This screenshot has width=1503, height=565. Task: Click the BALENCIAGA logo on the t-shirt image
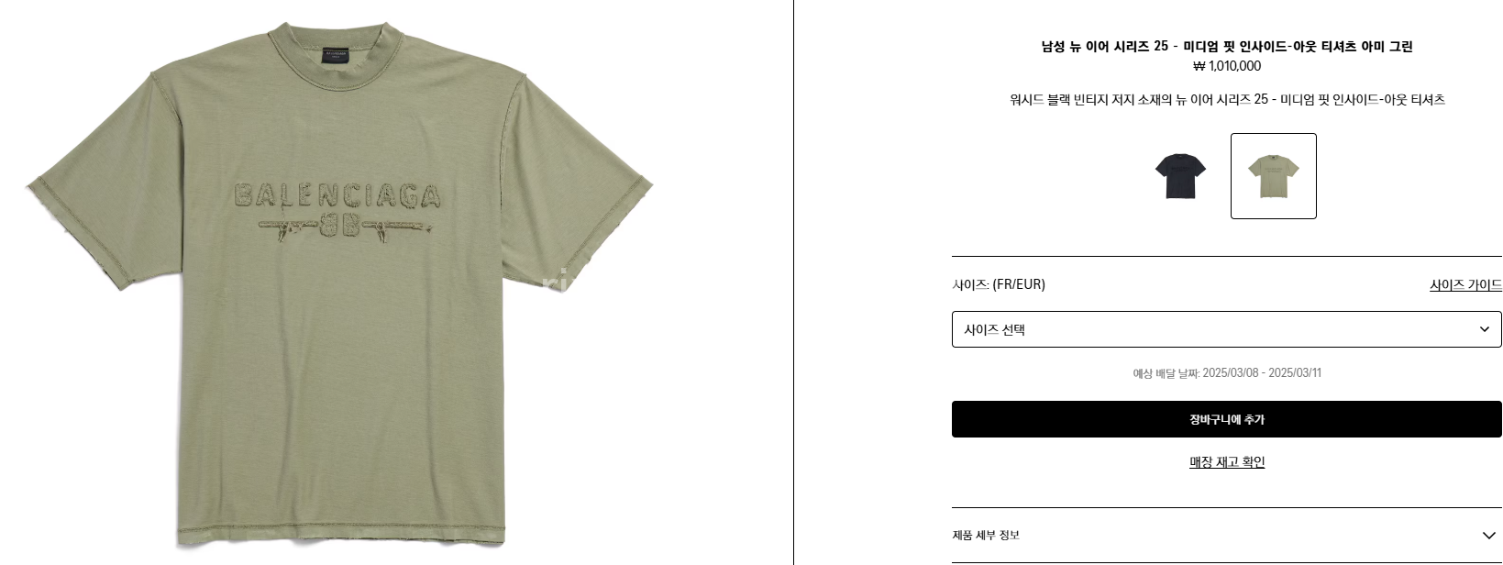click(x=337, y=194)
